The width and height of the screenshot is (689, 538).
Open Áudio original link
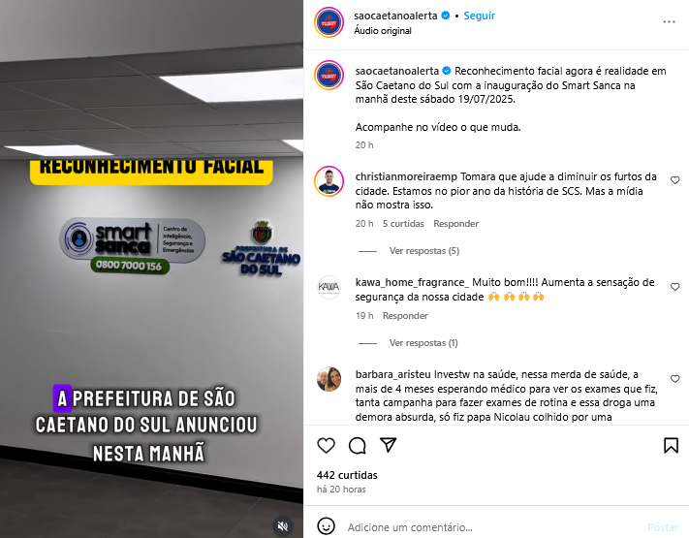[x=383, y=31]
